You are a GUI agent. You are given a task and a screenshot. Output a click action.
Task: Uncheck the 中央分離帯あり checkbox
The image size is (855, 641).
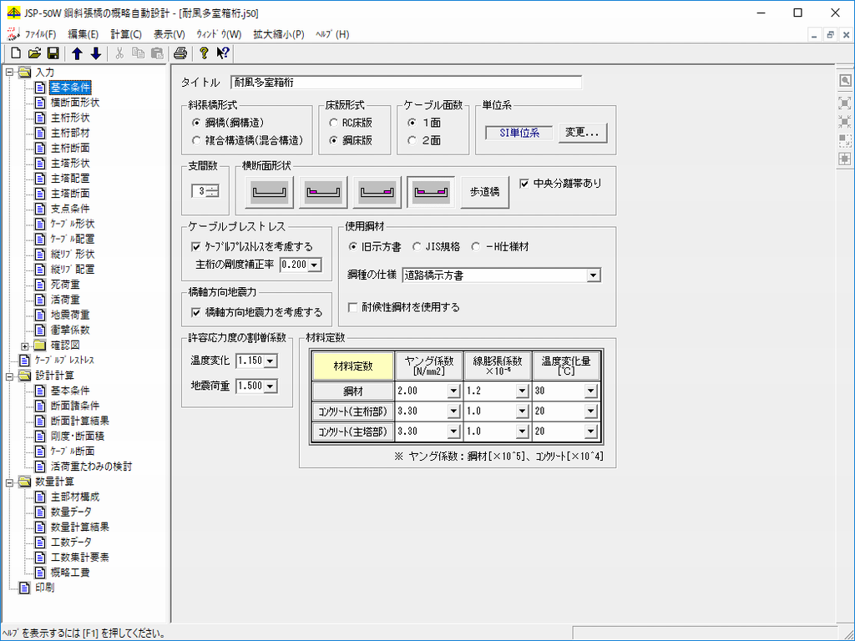click(x=524, y=184)
